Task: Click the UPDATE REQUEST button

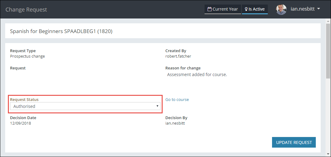Action: click(294, 142)
